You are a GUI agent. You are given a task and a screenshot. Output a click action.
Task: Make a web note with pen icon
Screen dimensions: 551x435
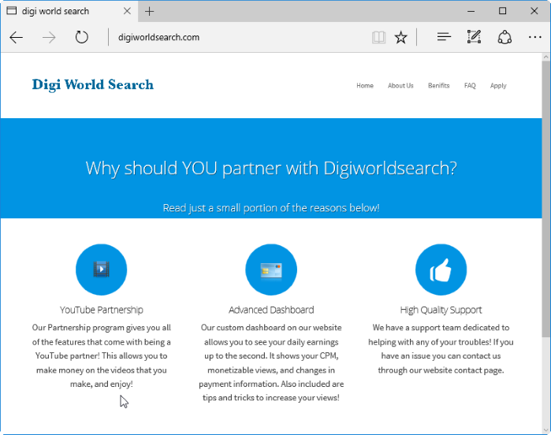coord(474,36)
